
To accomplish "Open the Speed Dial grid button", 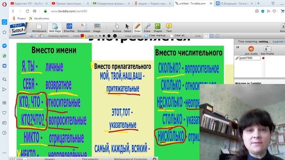I will coord(35,11).
